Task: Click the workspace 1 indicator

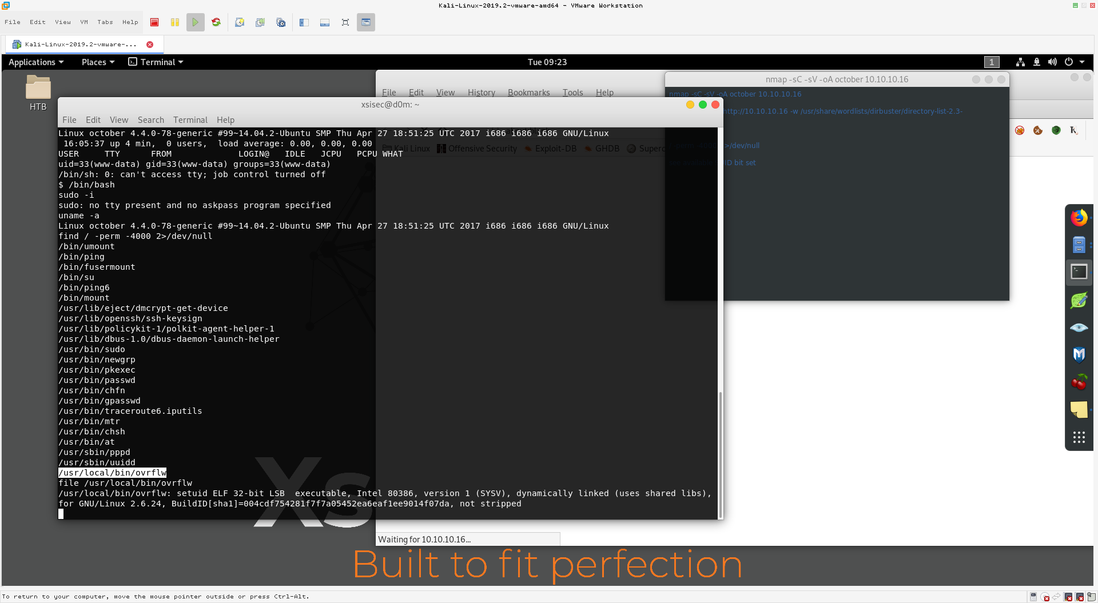Action: [992, 62]
